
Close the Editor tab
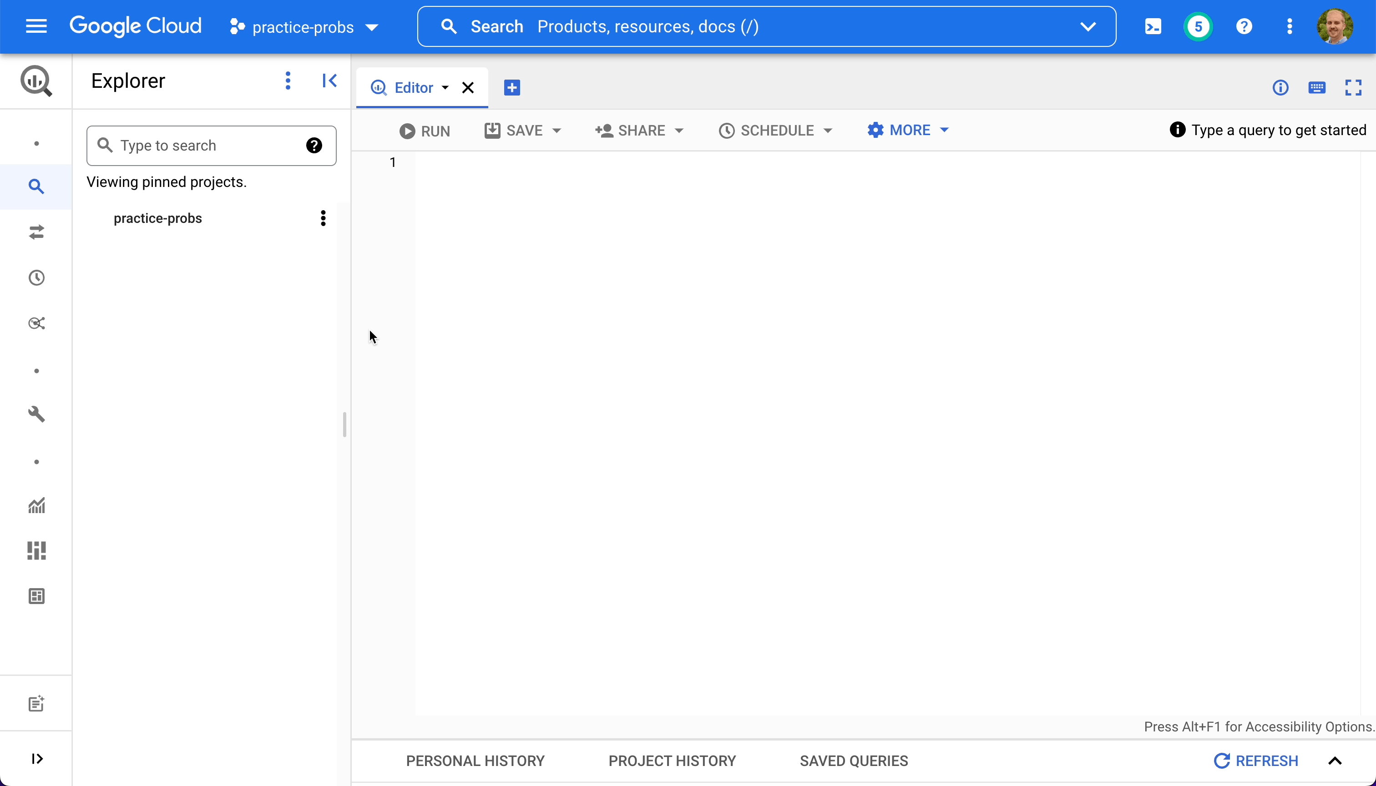click(x=468, y=87)
